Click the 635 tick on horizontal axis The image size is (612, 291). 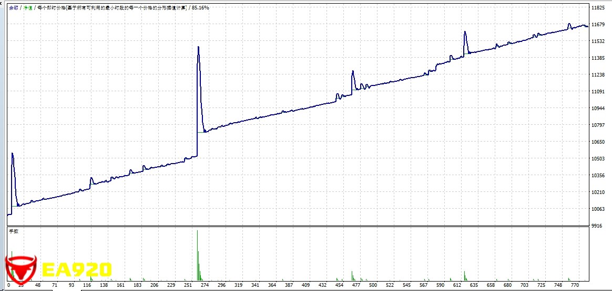[x=473, y=286]
